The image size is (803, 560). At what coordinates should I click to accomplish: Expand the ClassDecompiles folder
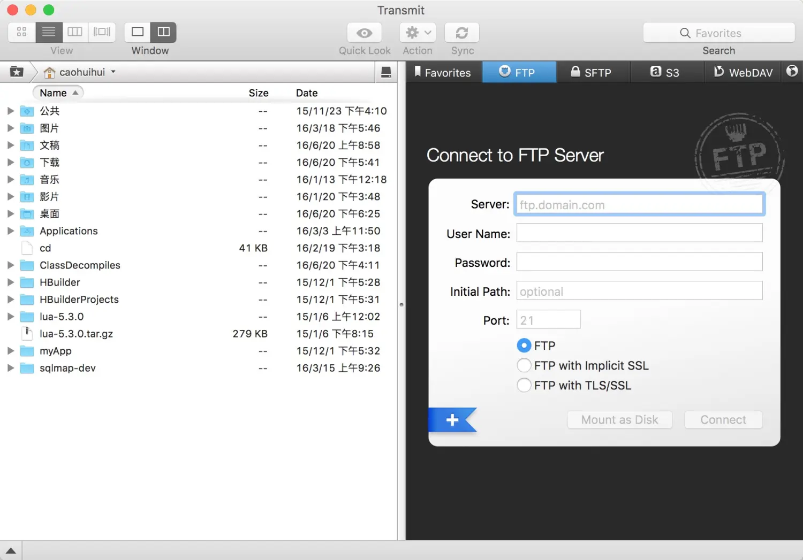coord(10,265)
